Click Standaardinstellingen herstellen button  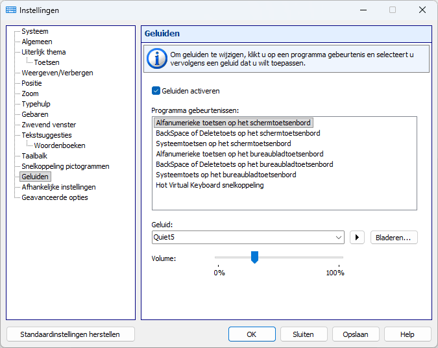click(70, 334)
